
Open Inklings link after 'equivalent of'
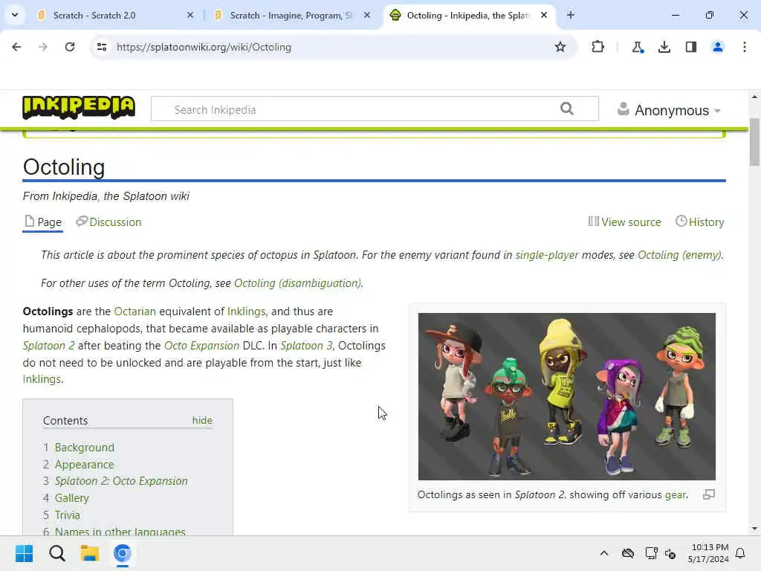247,312
